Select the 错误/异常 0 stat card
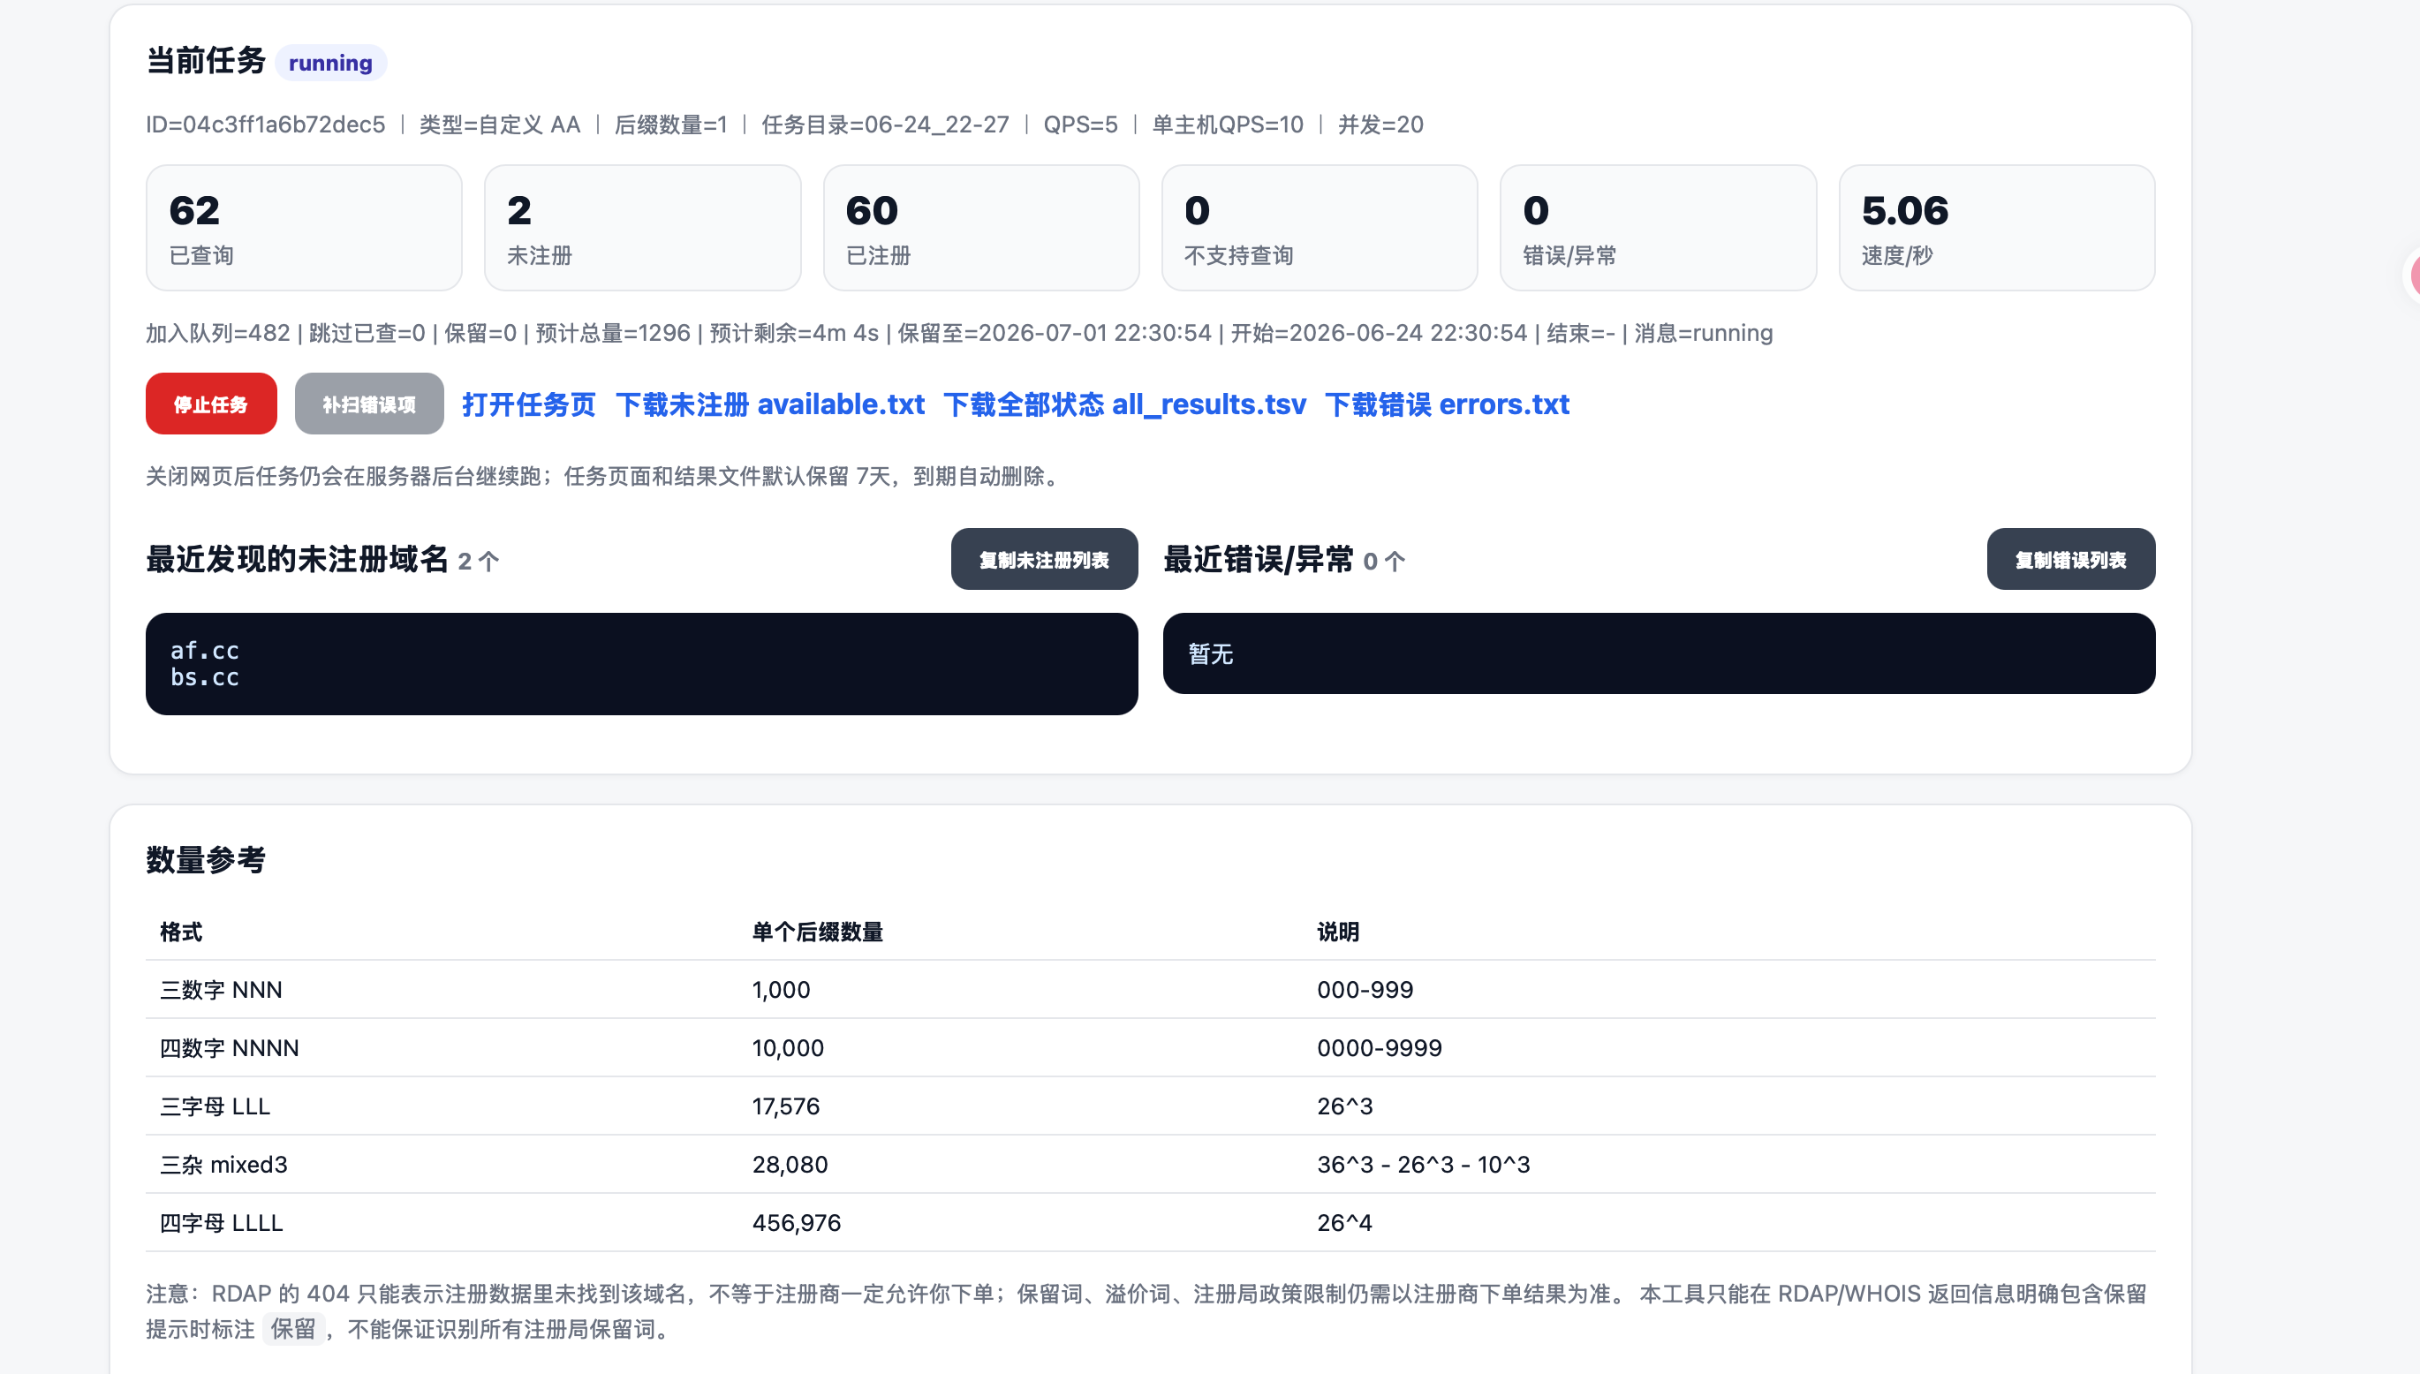The width and height of the screenshot is (2420, 1374). [1659, 229]
